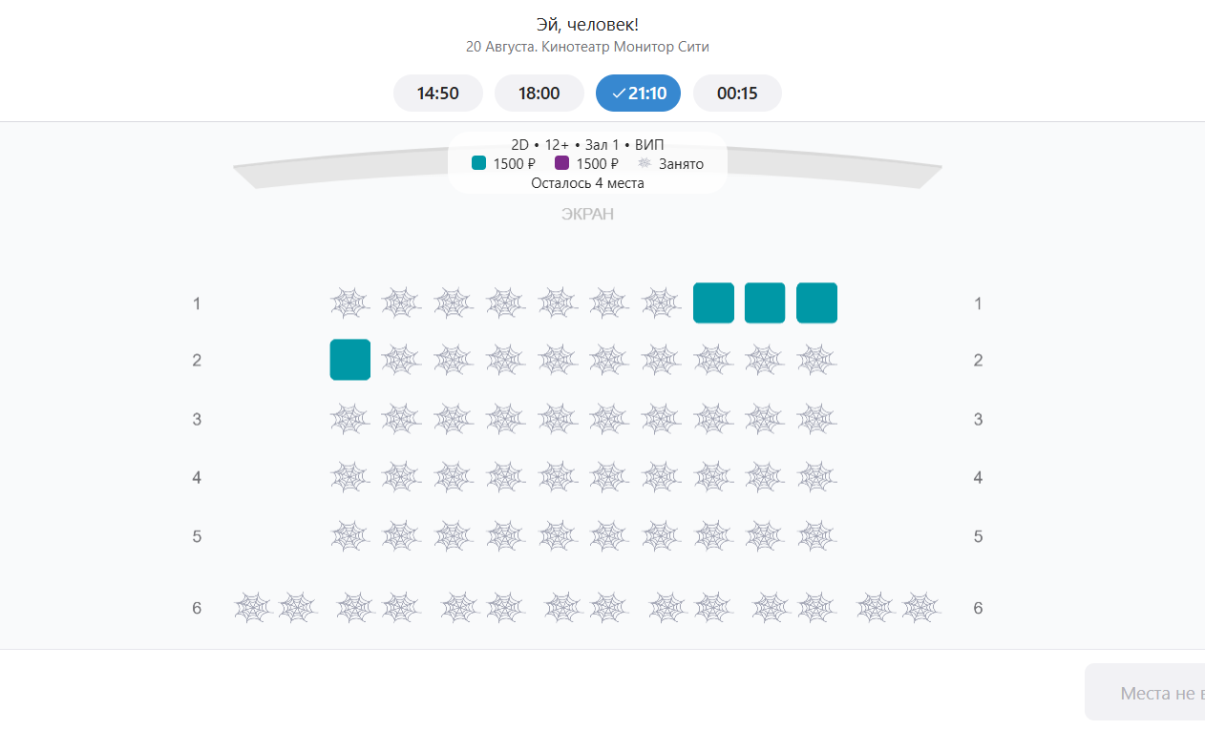Screen dimensions: 1205x730
Task: Click the Занято cobweb legend icon
Action: click(x=645, y=163)
